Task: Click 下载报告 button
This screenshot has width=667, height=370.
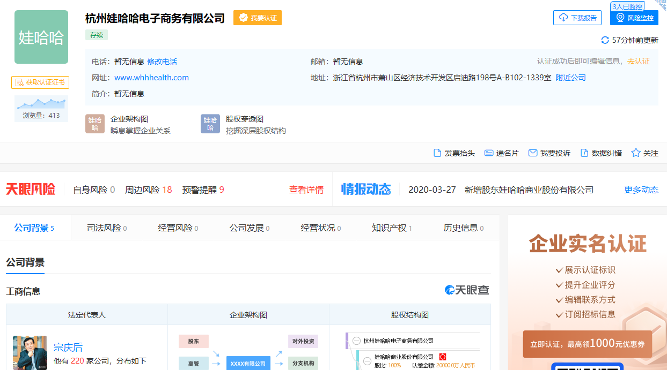Action: coord(577,18)
